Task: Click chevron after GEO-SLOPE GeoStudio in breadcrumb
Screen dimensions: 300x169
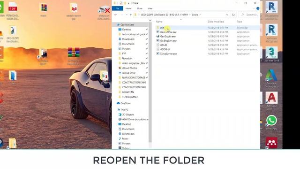Action: (x=190, y=15)
